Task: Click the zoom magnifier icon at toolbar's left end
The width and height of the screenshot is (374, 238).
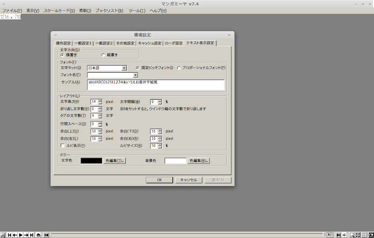Action: pyautogui.click(x=2, y=235)
